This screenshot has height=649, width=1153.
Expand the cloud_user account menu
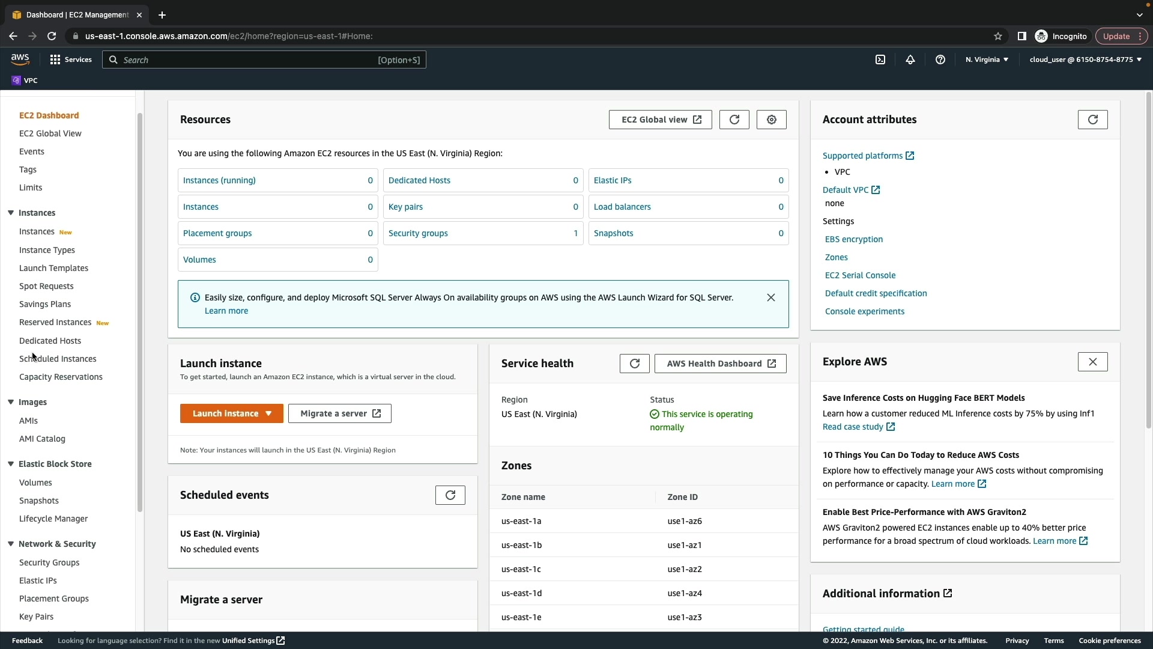click(x=1085, y=59)
